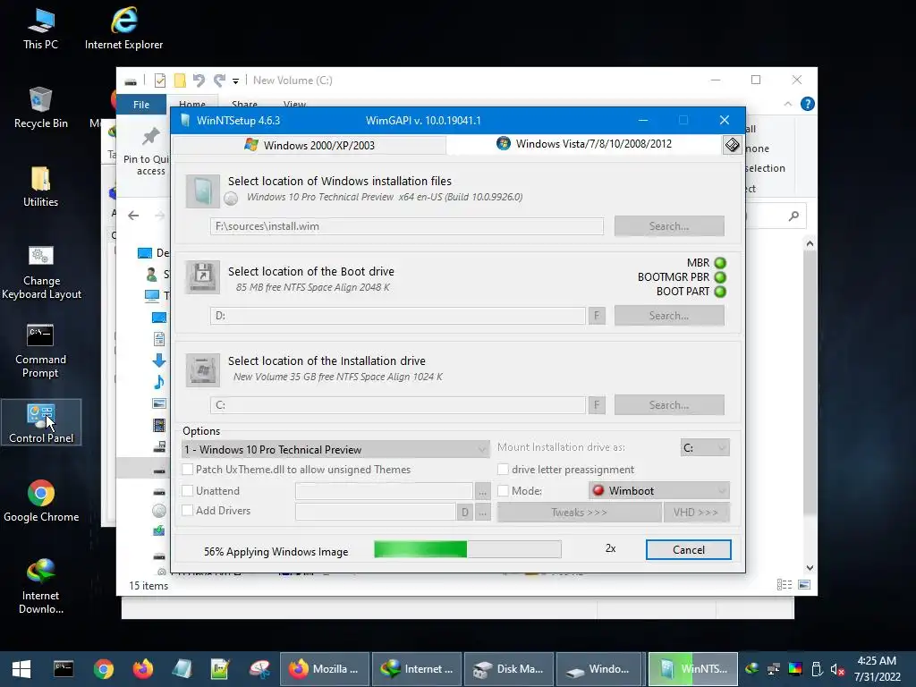The image size is (916, 687).
Task: Enable the Add Drivers checkbox
Action: coord(188,511)
